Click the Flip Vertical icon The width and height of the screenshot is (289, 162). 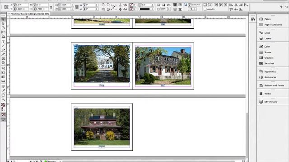click(108, 9)
